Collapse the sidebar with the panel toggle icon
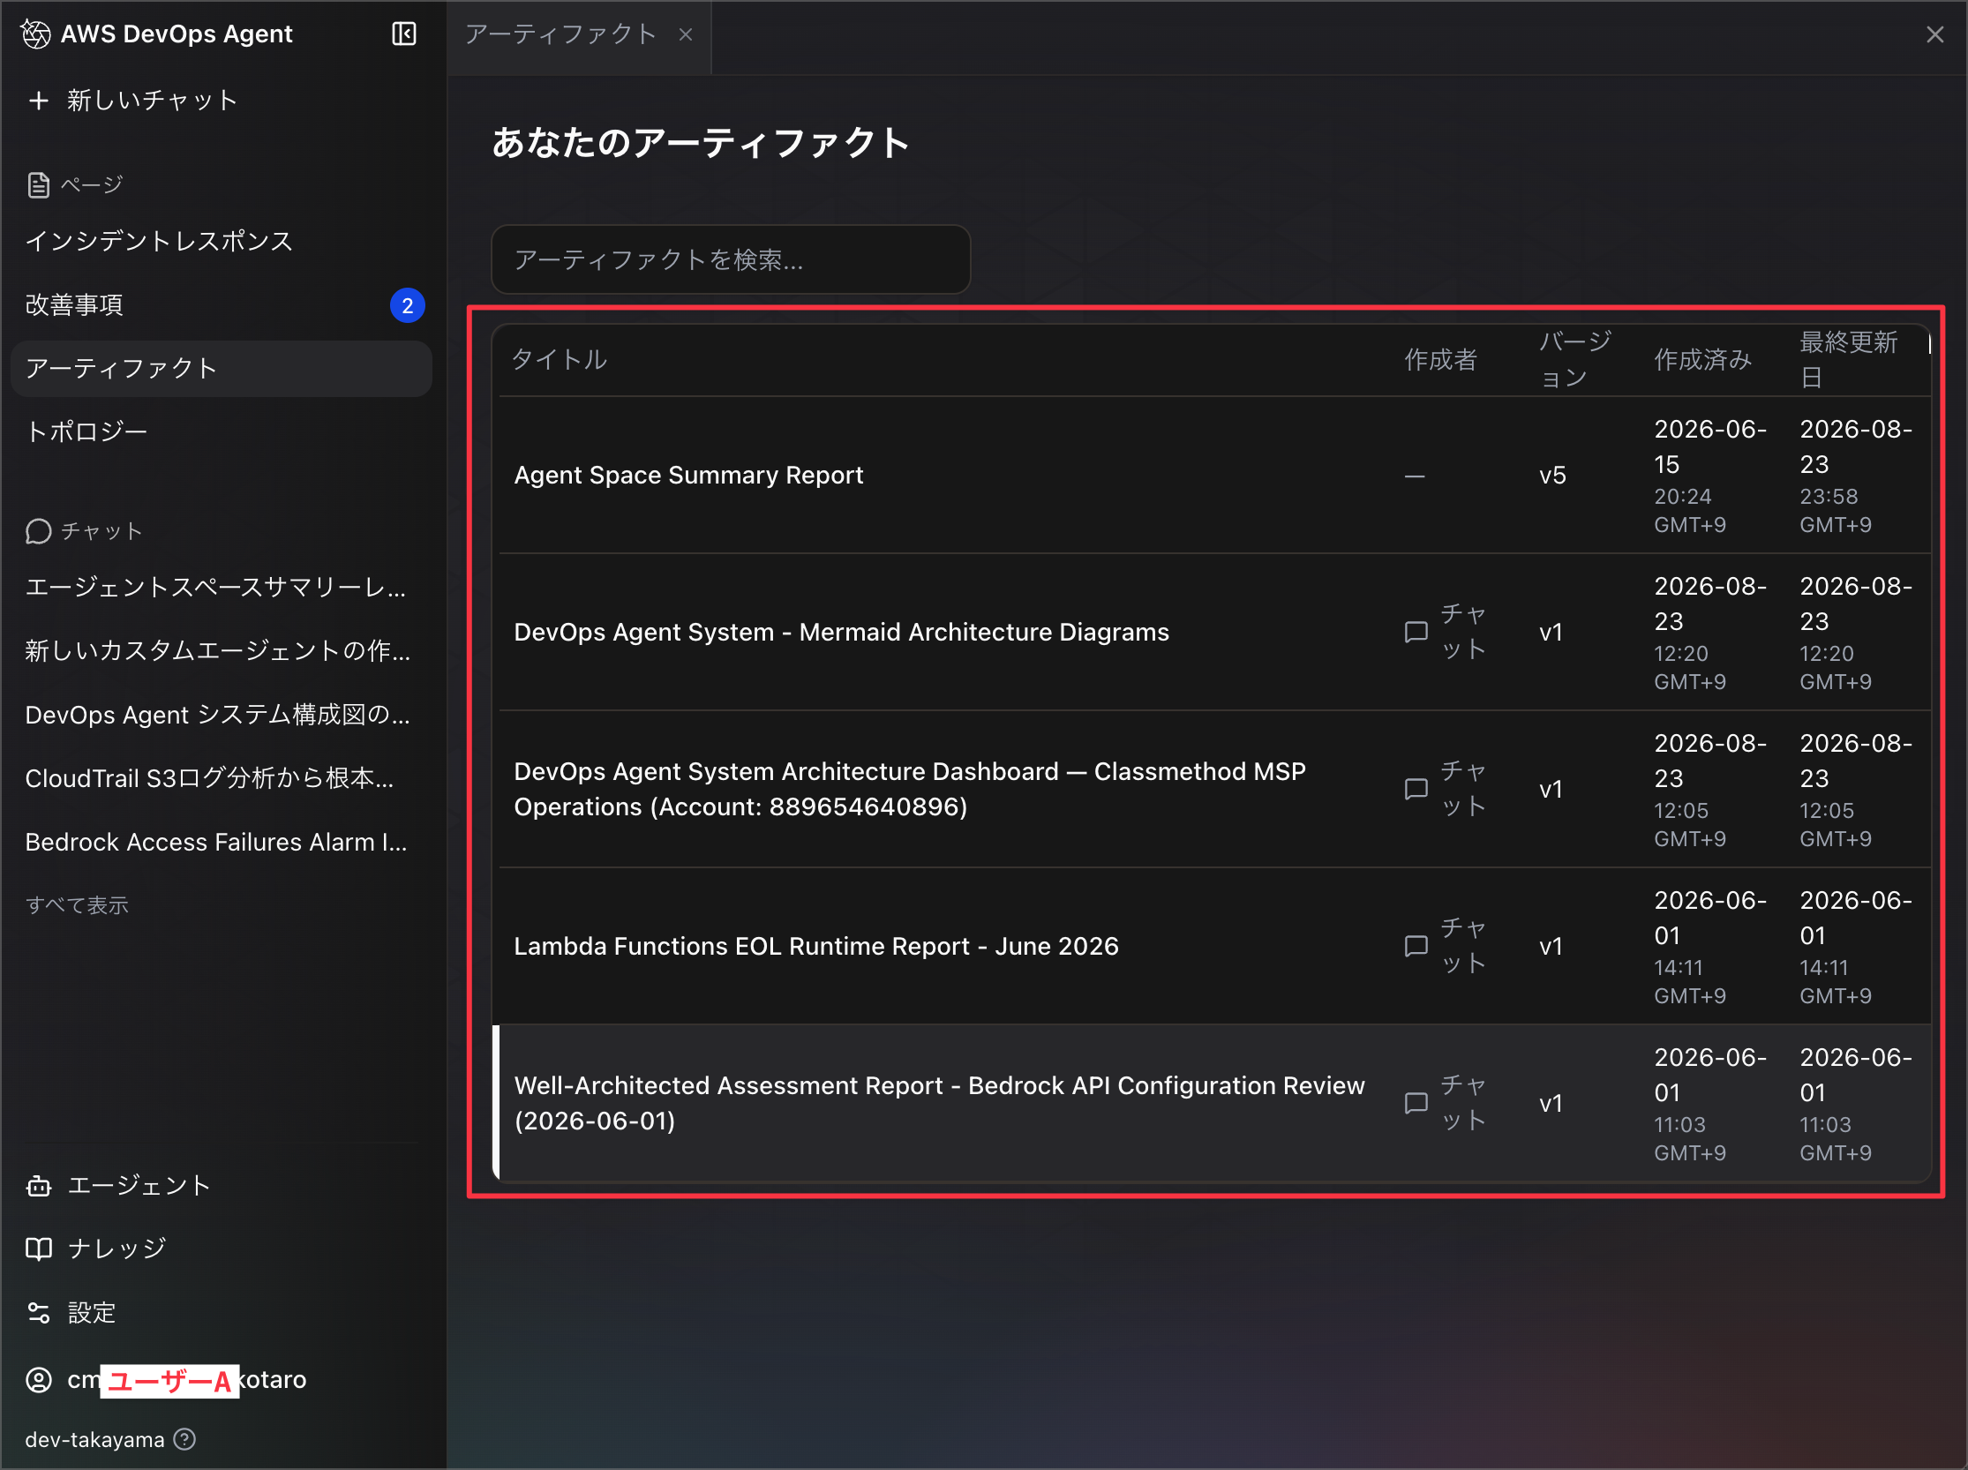This screenshot has width=1968, height=1470. [x=404, y=34]
